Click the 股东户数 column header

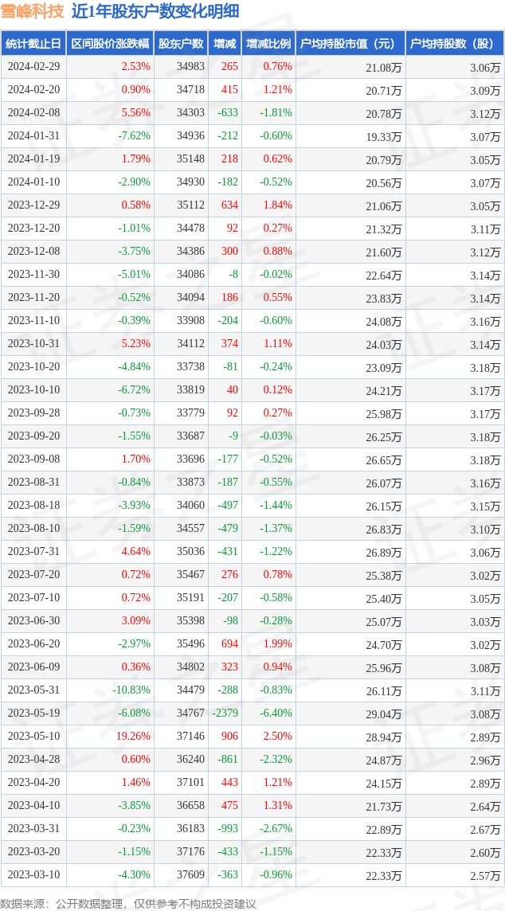[x=181, y=44]
